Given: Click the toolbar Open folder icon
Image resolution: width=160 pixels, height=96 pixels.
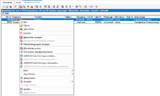Looking at the screenshot, I should (7, 7).
